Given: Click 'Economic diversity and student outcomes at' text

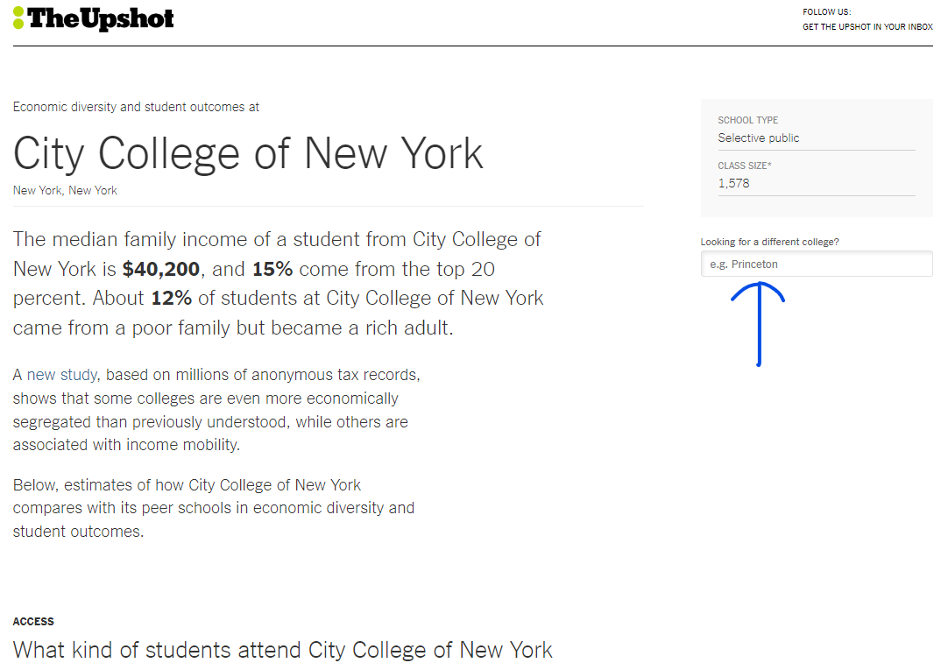Looking at the screenshot, I should [x=136, y=107].
